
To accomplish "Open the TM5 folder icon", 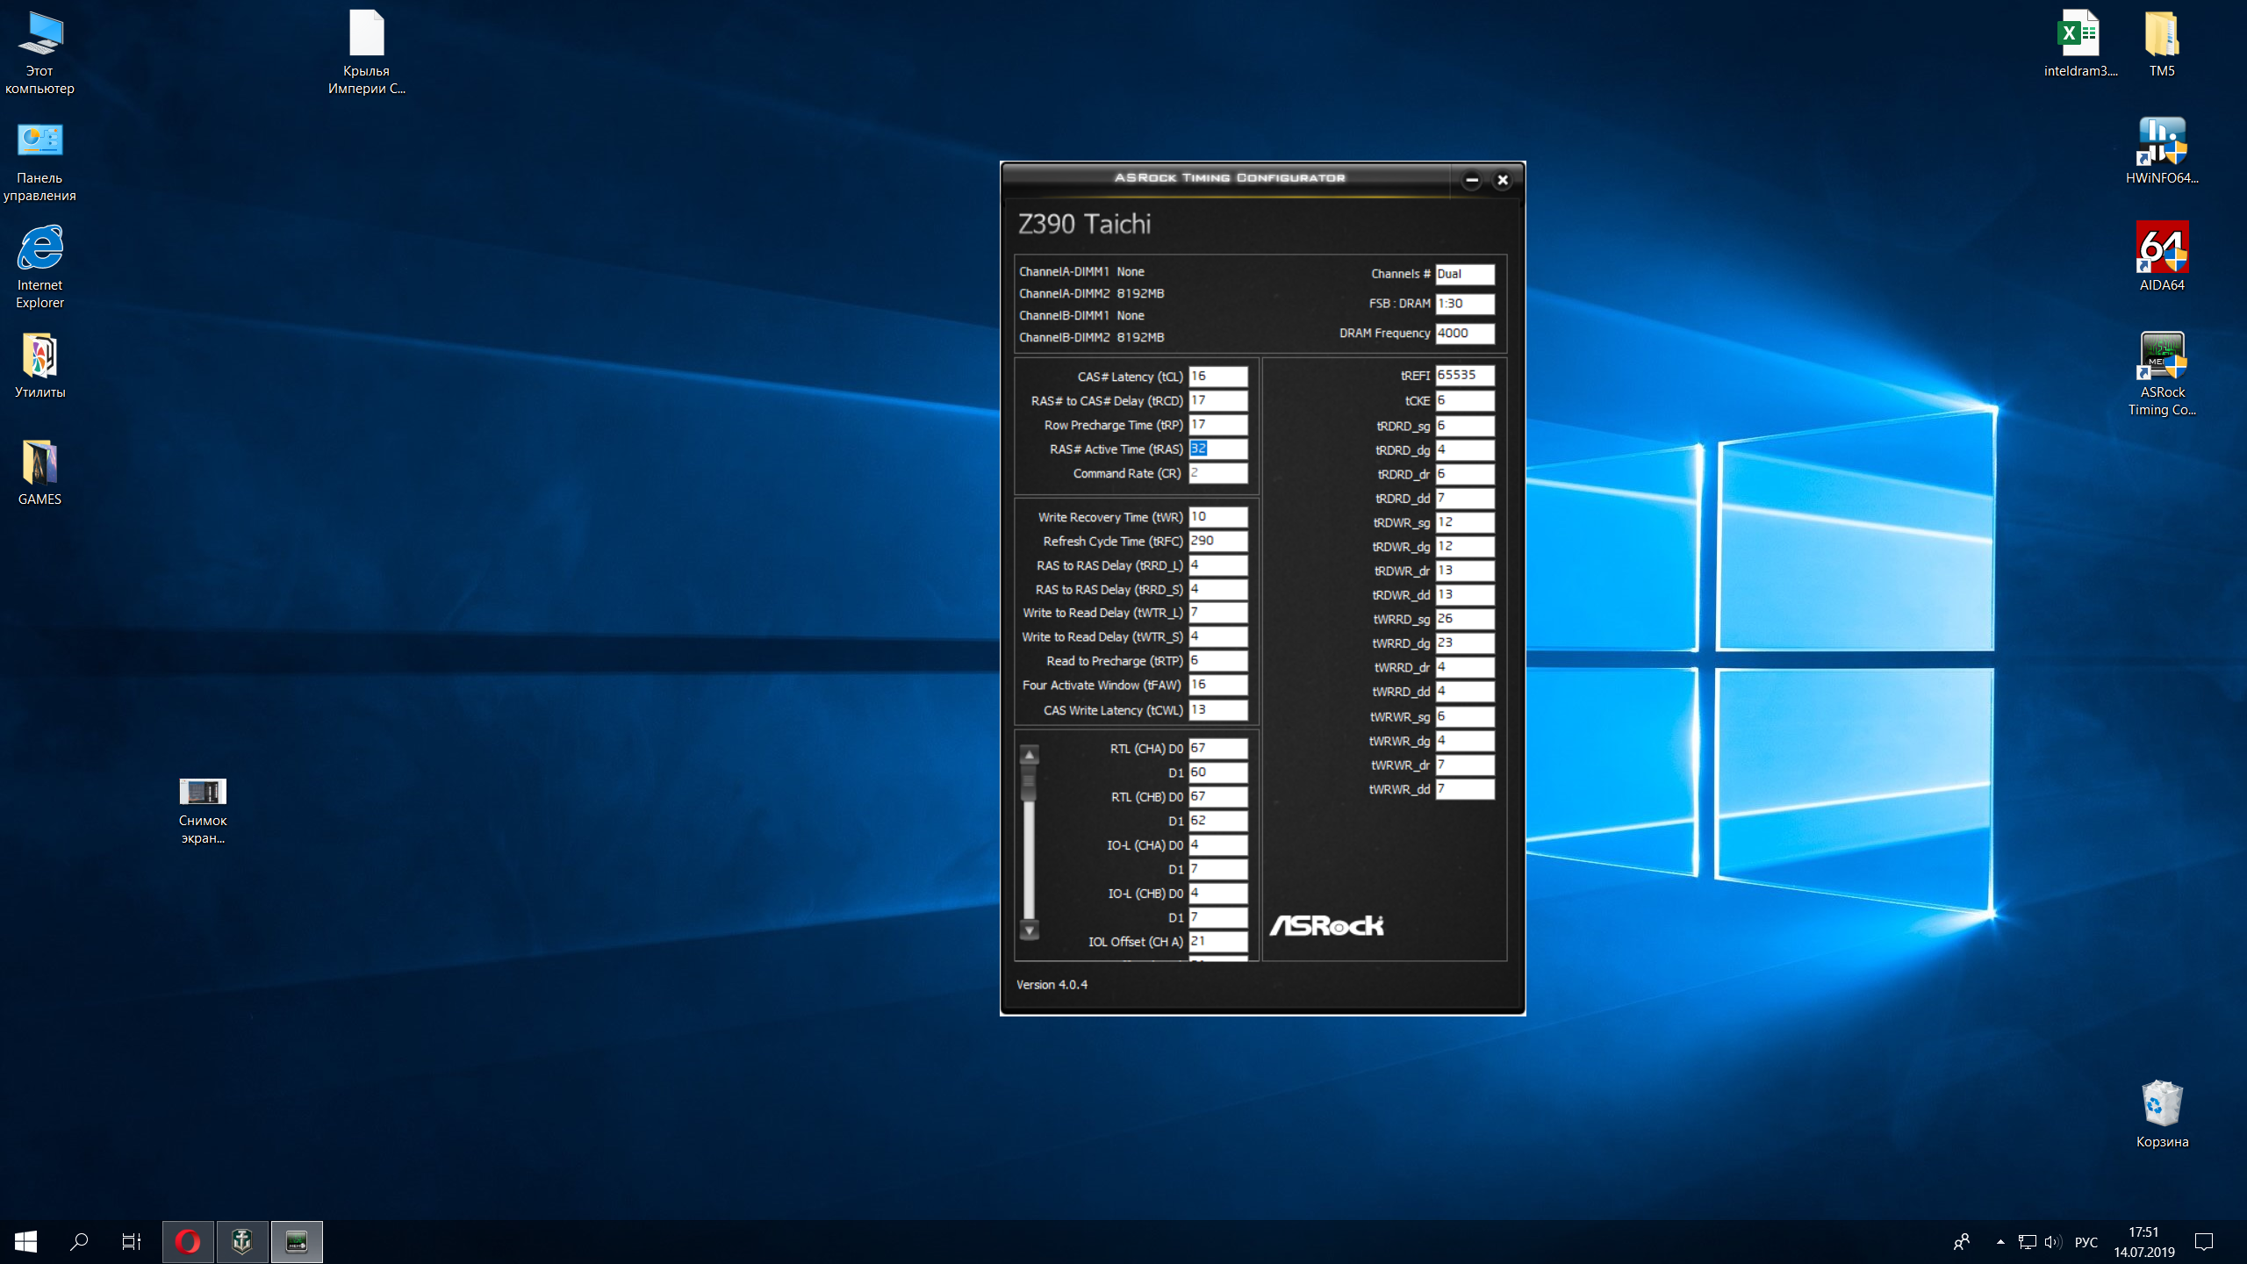I will tap(2161, 35).
